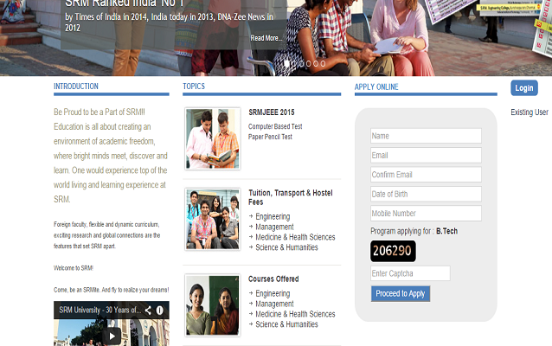552x346 pixels.
Task: Focus the Name input field
Action: pyautogui.click(x=426, y=136)
